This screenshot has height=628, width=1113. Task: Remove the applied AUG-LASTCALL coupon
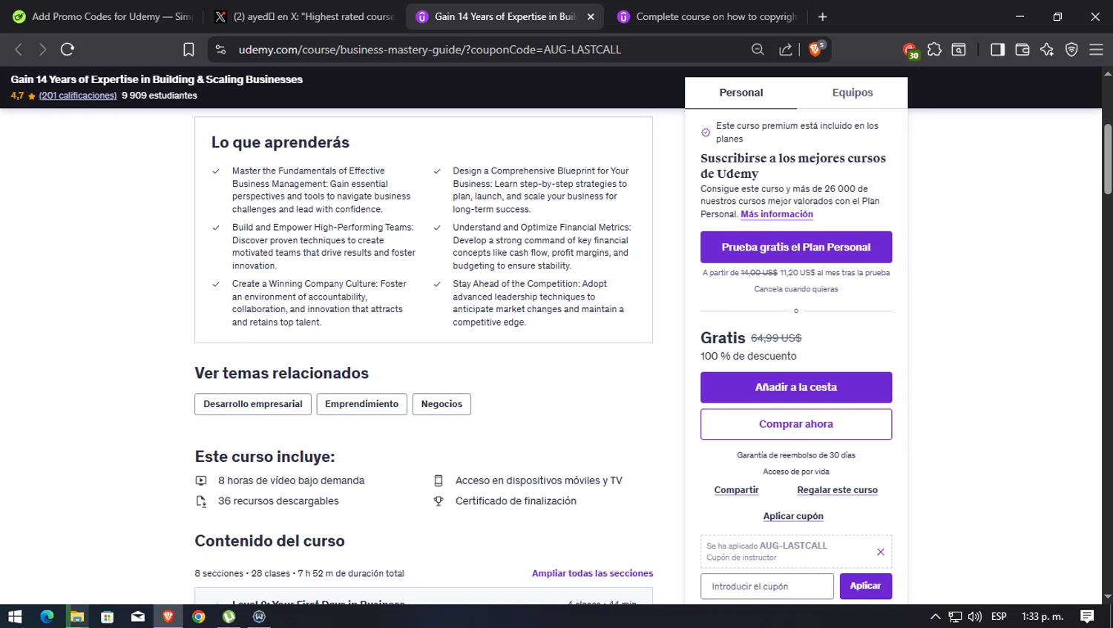[x=881, y=552]
